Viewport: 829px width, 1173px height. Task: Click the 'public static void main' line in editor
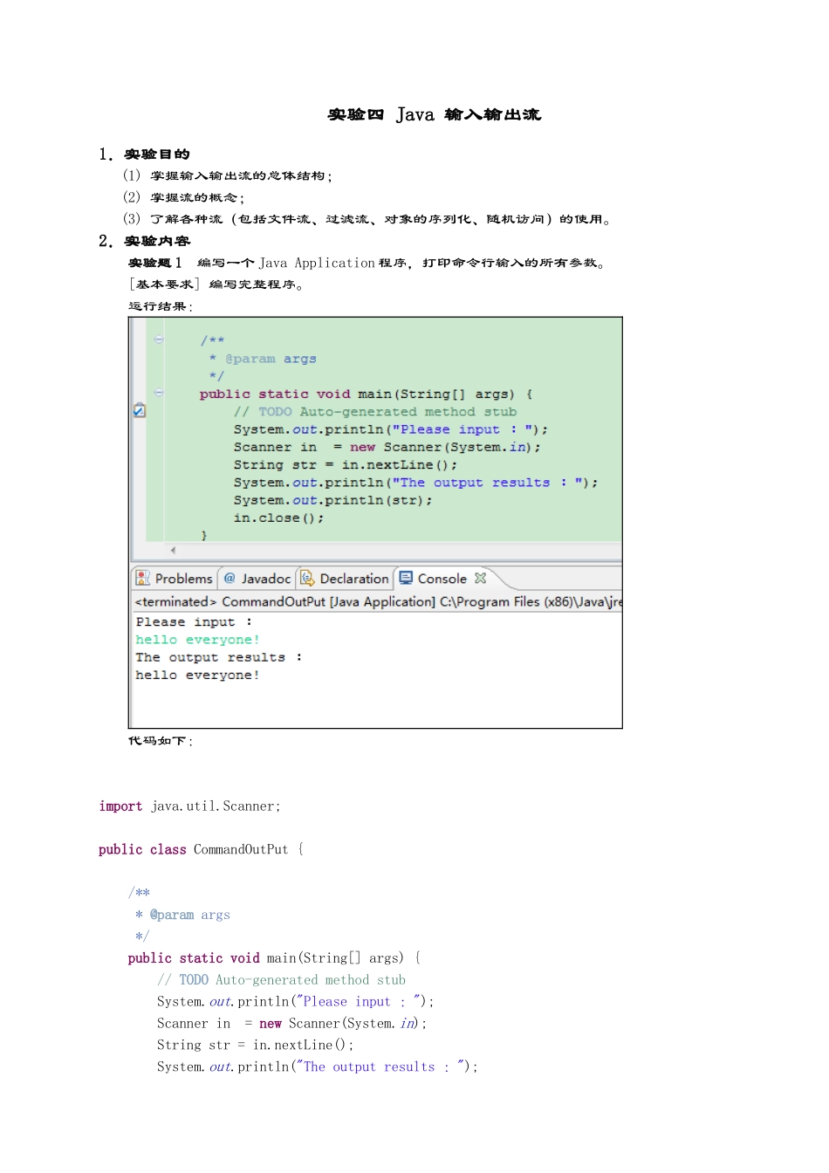click(x=366, y=394)
